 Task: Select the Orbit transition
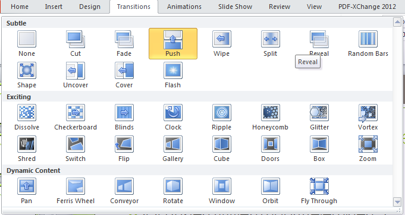pyautogui.click(x=270, y=191)
